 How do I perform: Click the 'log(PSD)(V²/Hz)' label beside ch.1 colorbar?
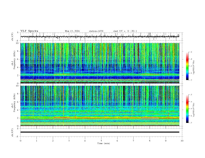194,67
